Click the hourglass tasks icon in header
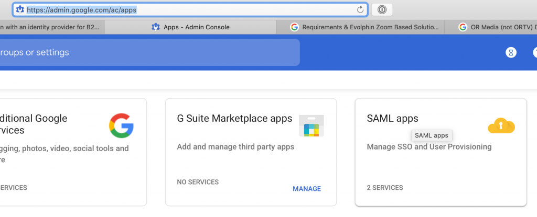The height and width of the screenshot is (217, 537). (511, 53)
